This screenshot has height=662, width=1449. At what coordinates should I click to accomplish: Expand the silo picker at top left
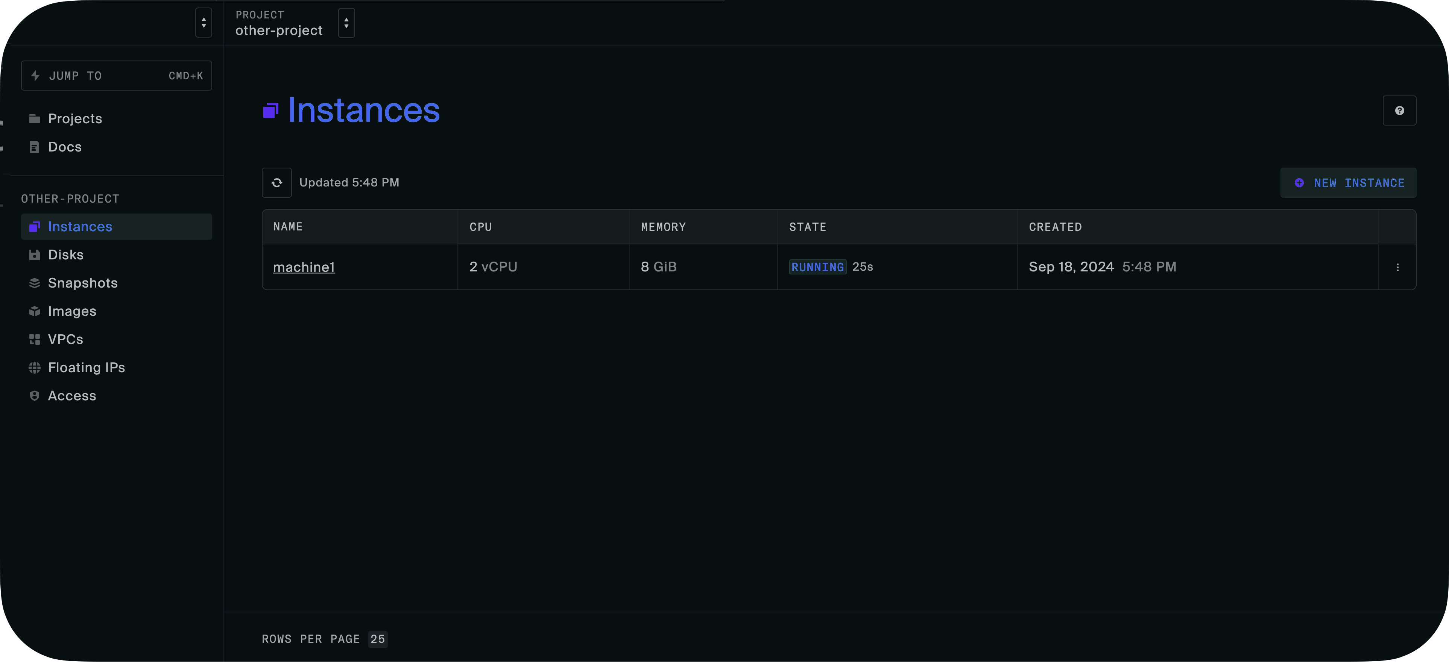coord(204,23)
